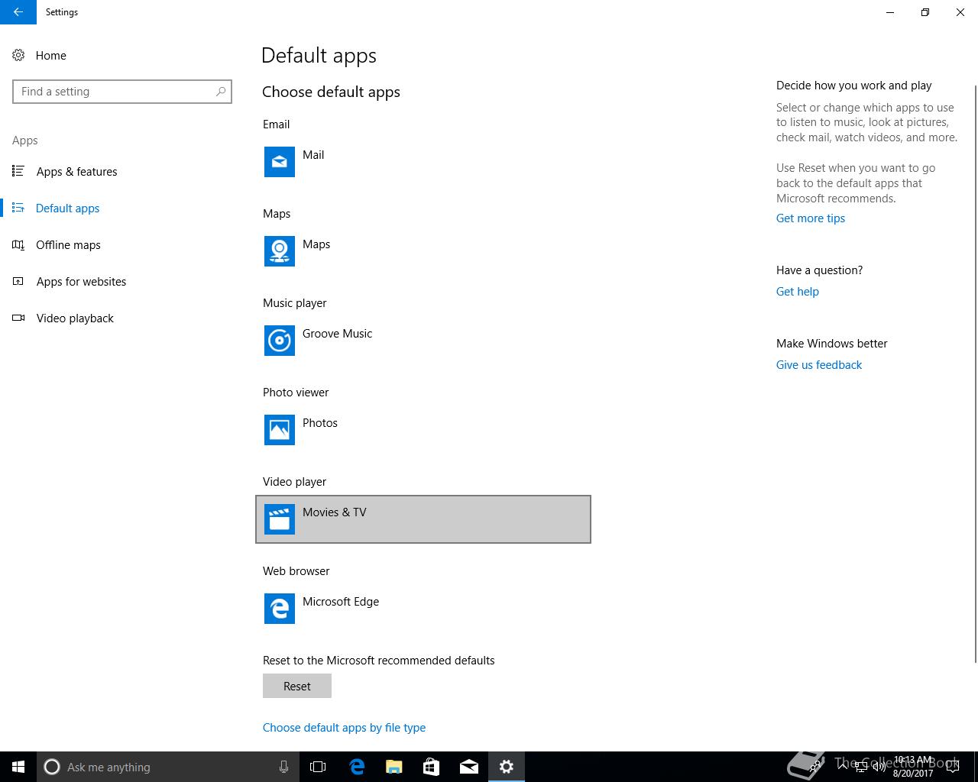Click the magnifier icon in the search box

click(221, 92)
